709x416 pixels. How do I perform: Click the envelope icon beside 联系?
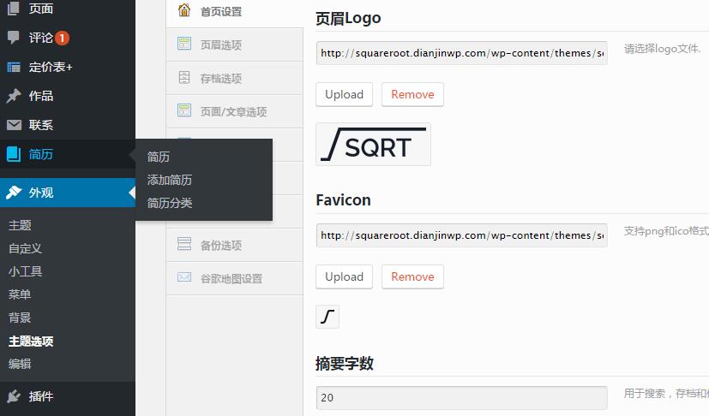tap(14, 125)
